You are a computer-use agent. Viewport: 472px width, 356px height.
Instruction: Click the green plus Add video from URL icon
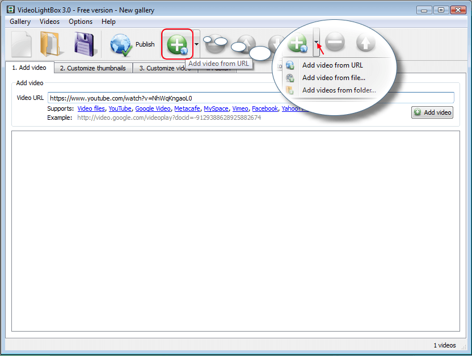[x=177, y=44]
